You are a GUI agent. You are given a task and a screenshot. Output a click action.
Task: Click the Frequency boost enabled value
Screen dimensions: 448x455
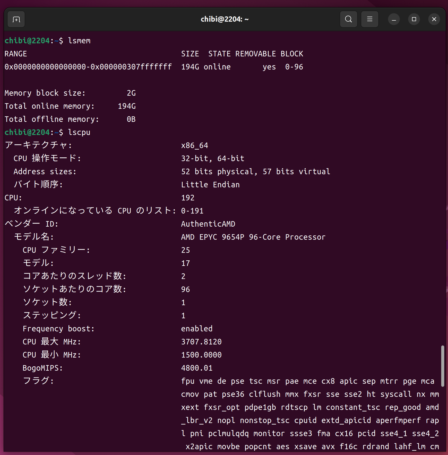coord(197,329)
